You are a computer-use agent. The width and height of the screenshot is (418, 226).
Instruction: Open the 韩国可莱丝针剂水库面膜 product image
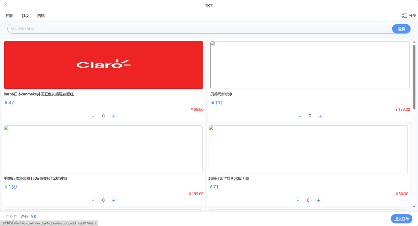point(308,149)
